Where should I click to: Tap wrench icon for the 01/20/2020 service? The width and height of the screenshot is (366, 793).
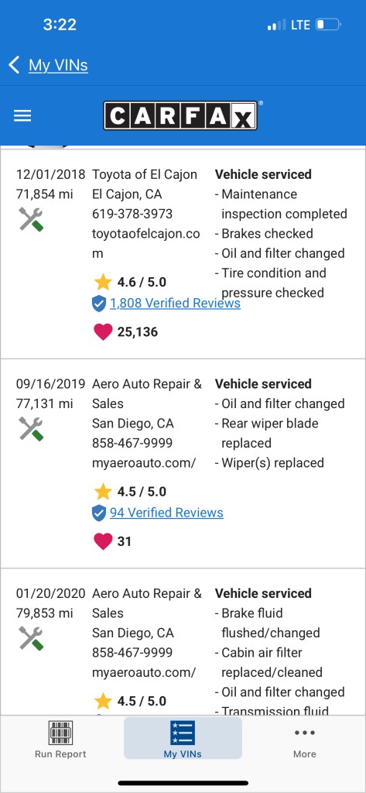click(x=31, y=638)
